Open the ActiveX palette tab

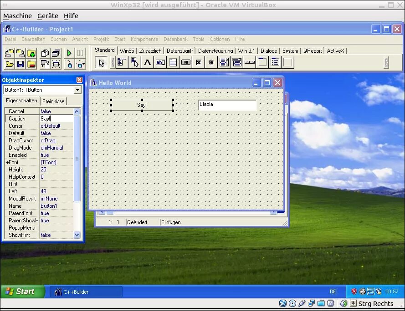click(x=335, y=51)
